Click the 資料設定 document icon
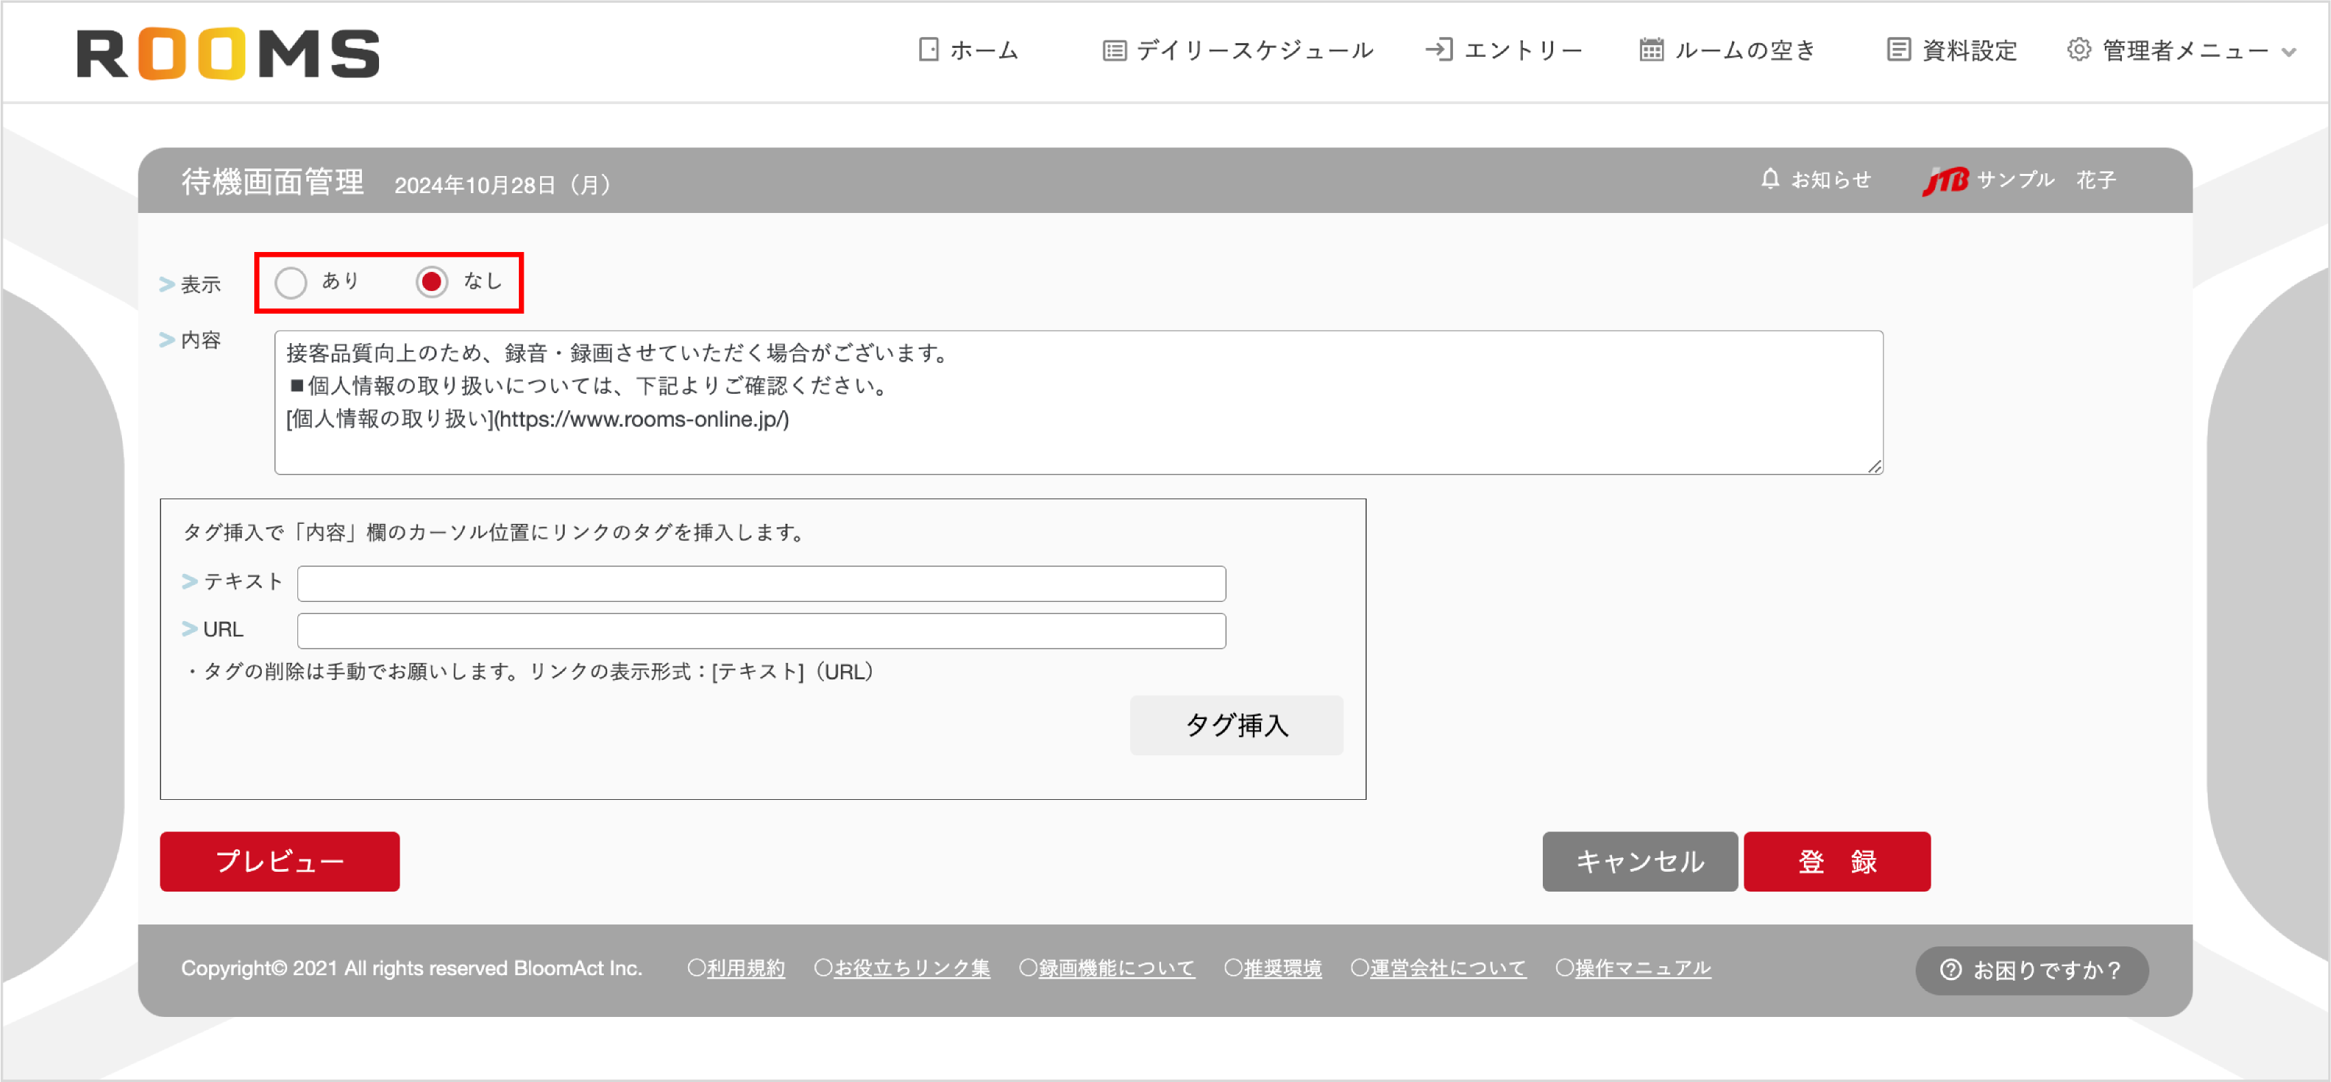The width and height of the screenshot is (2331, 1082). [x=1898, y=51]
